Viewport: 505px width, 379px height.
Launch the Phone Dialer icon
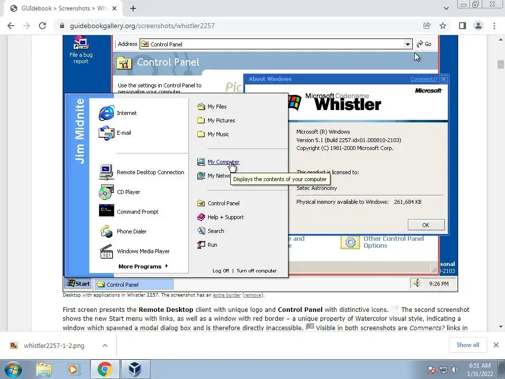tap(107, 231)
